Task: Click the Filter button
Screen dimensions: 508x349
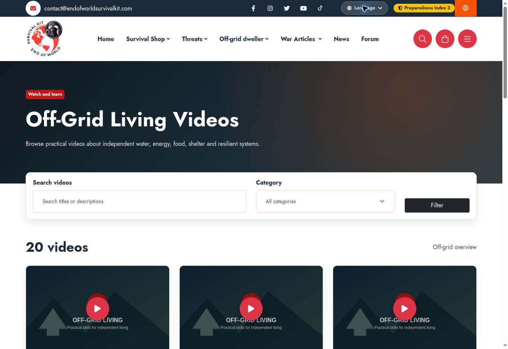Action: [437, 205]
